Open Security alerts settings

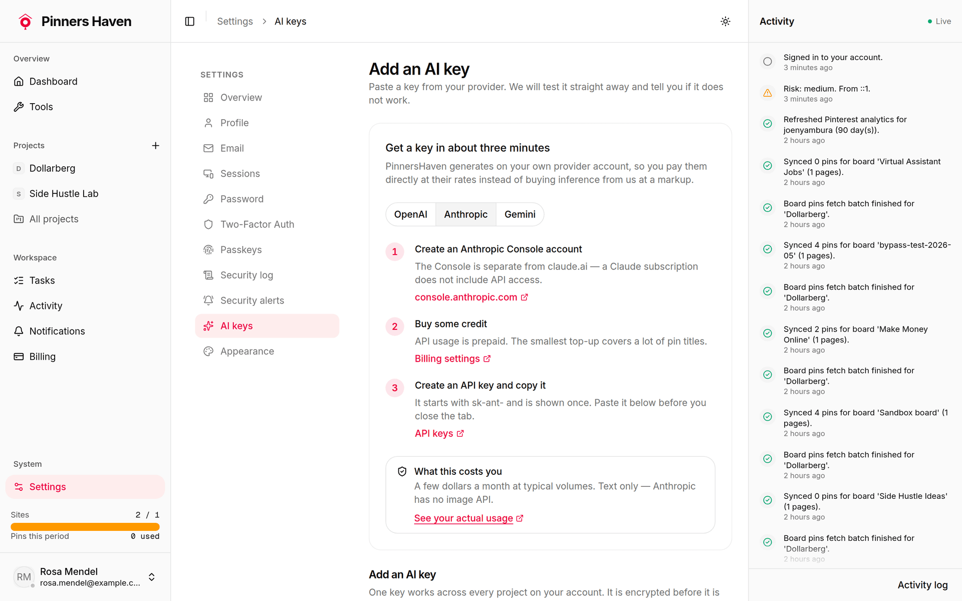(x=267, y=300)
